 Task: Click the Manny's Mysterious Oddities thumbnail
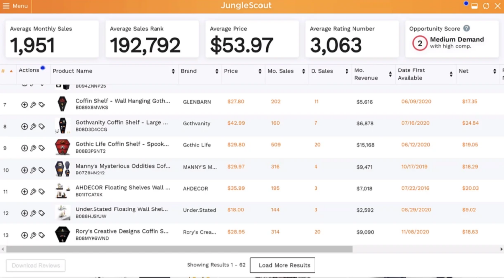click(x=63, y=169)
